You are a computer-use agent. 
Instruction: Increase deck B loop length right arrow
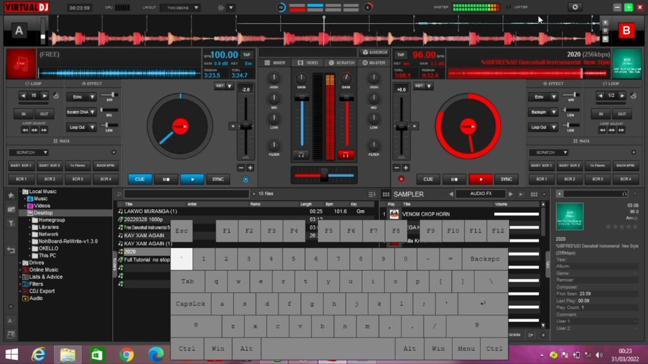click(x=622, y=96)
